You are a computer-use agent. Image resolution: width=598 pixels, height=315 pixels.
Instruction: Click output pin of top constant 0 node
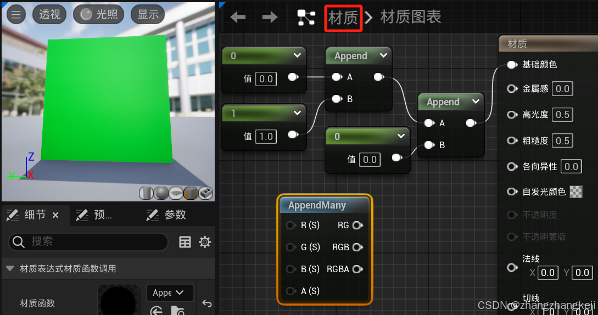coord(293,77)
